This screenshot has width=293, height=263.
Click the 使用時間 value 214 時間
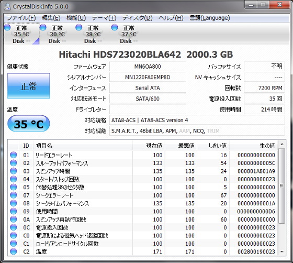pyautogui.click(x=264, y=109)
